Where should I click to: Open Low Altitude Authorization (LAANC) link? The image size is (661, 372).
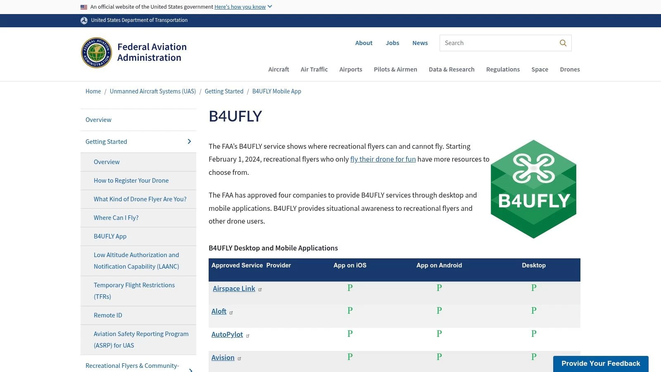(x=136, y=261)
